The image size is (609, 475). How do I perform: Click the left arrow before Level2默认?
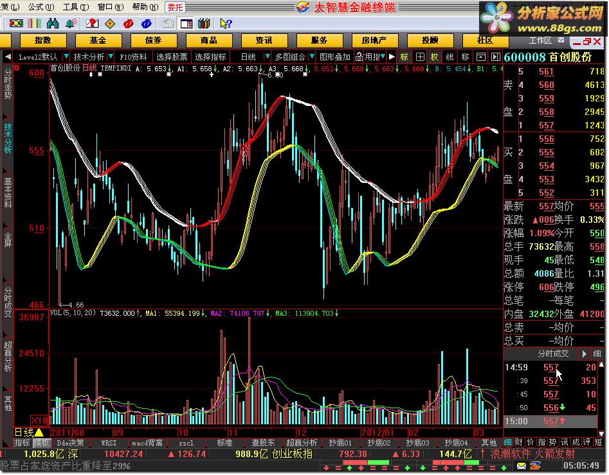[x=8, y=57]
